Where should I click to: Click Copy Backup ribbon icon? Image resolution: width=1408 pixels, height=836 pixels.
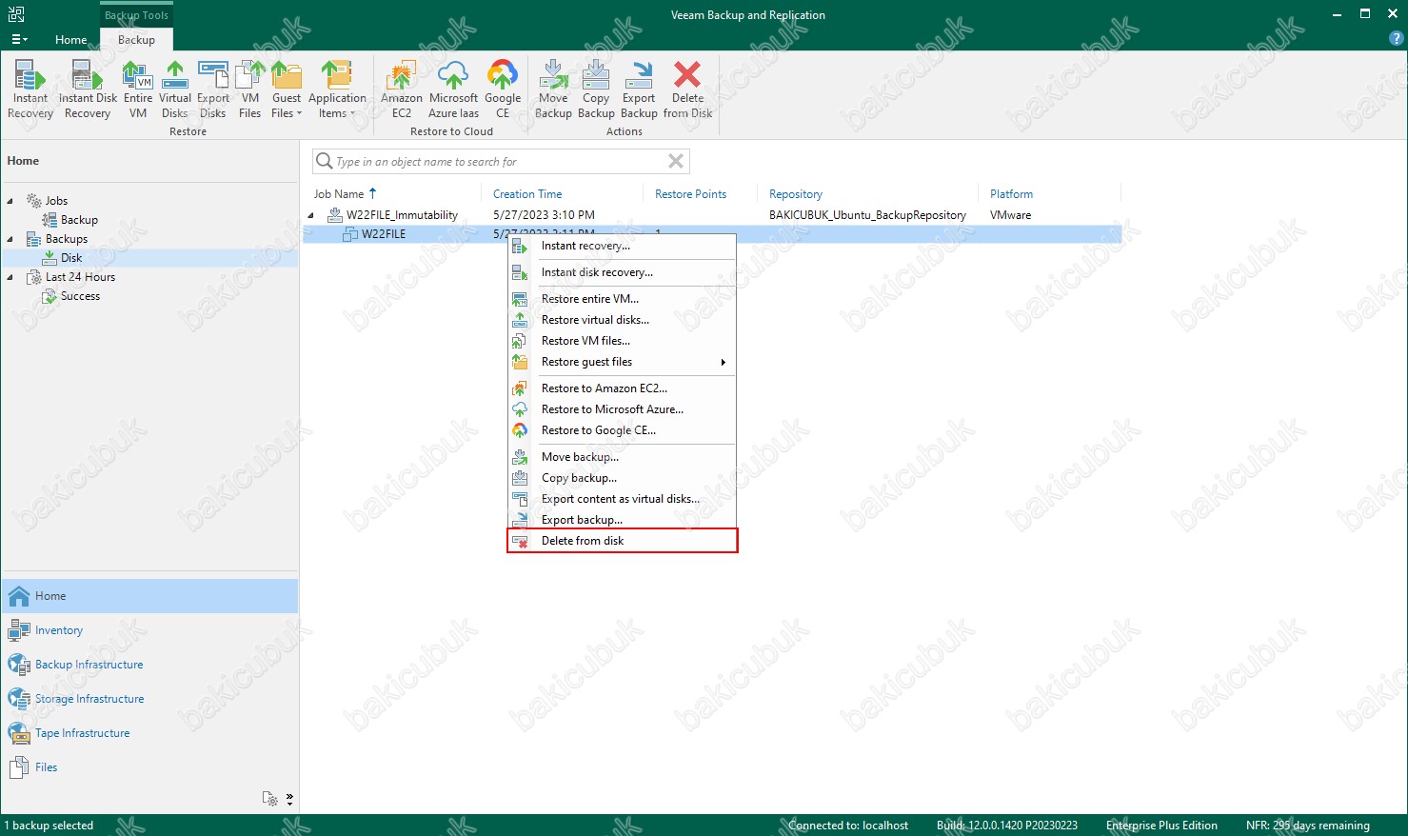tap(596, 90)
